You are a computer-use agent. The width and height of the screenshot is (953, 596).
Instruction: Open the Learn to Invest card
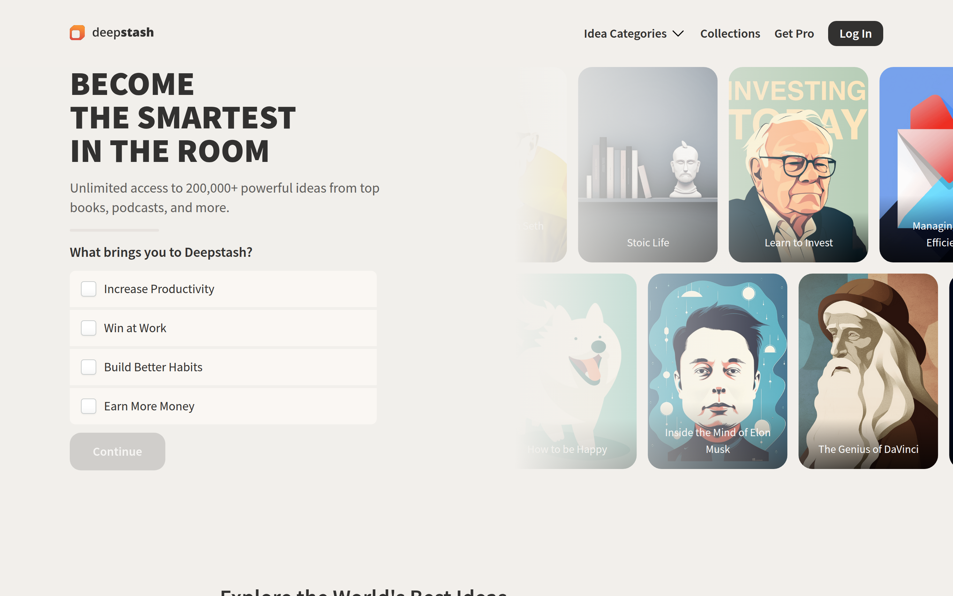798,165
